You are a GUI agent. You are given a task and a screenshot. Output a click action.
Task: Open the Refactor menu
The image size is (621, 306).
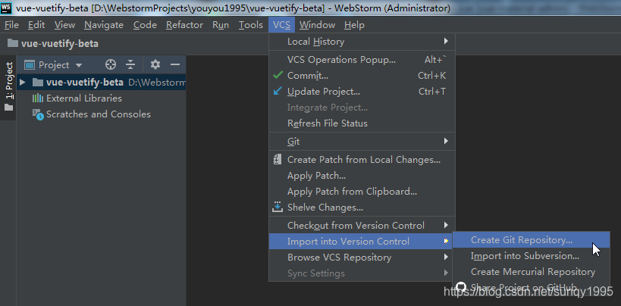[x=184, y=25]
